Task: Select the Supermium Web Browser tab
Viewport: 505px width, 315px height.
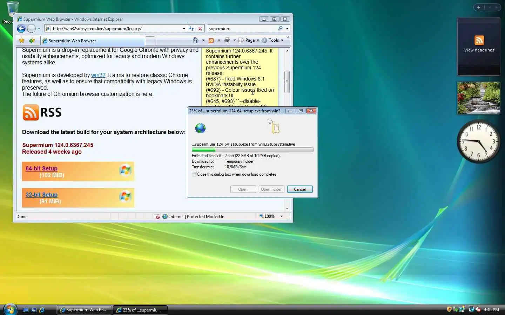Action: pos(92,41)
